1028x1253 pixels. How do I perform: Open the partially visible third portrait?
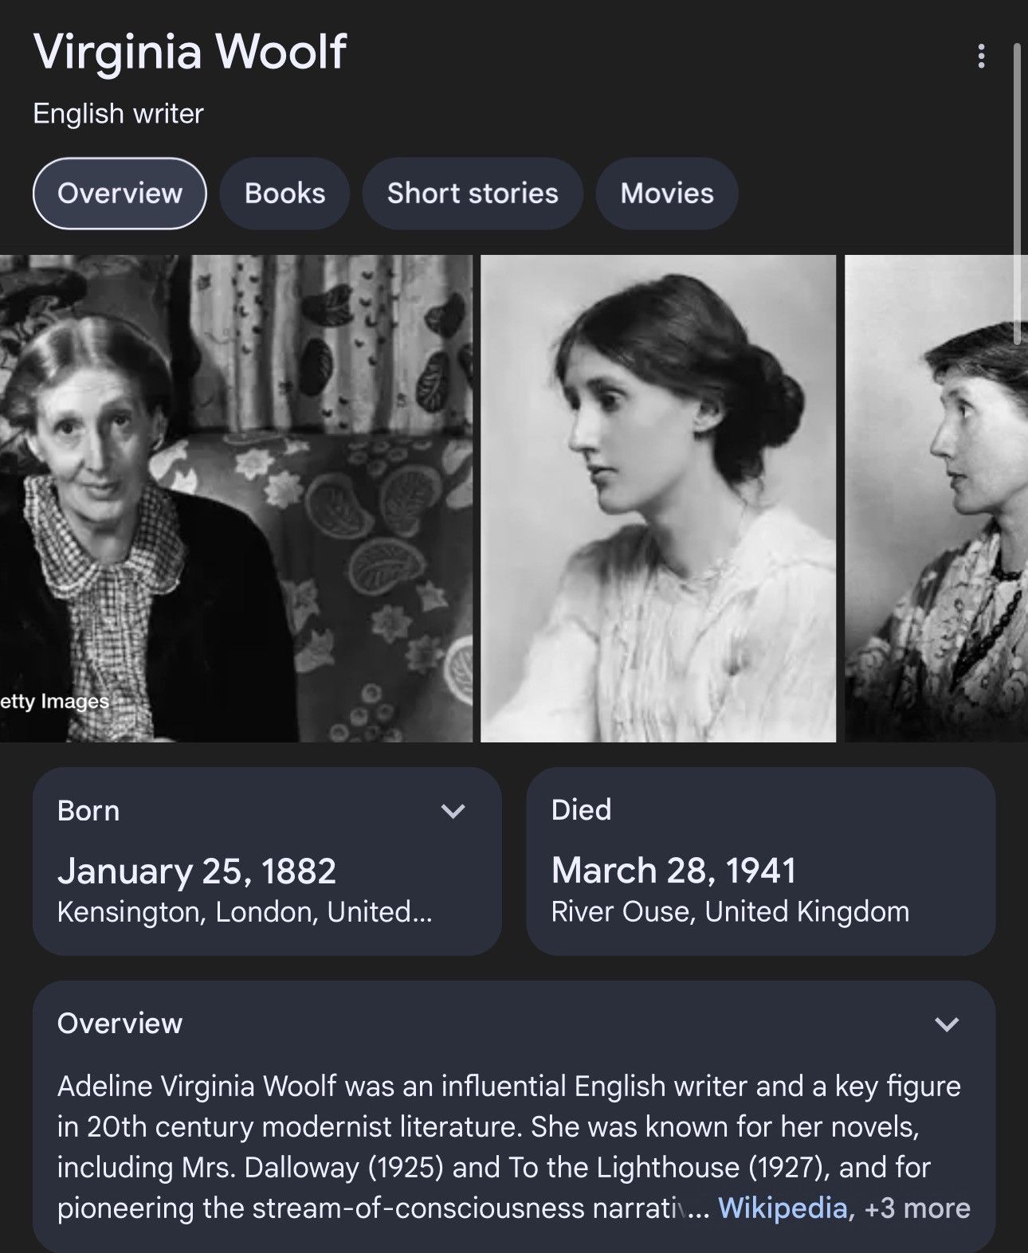(936, 499)
